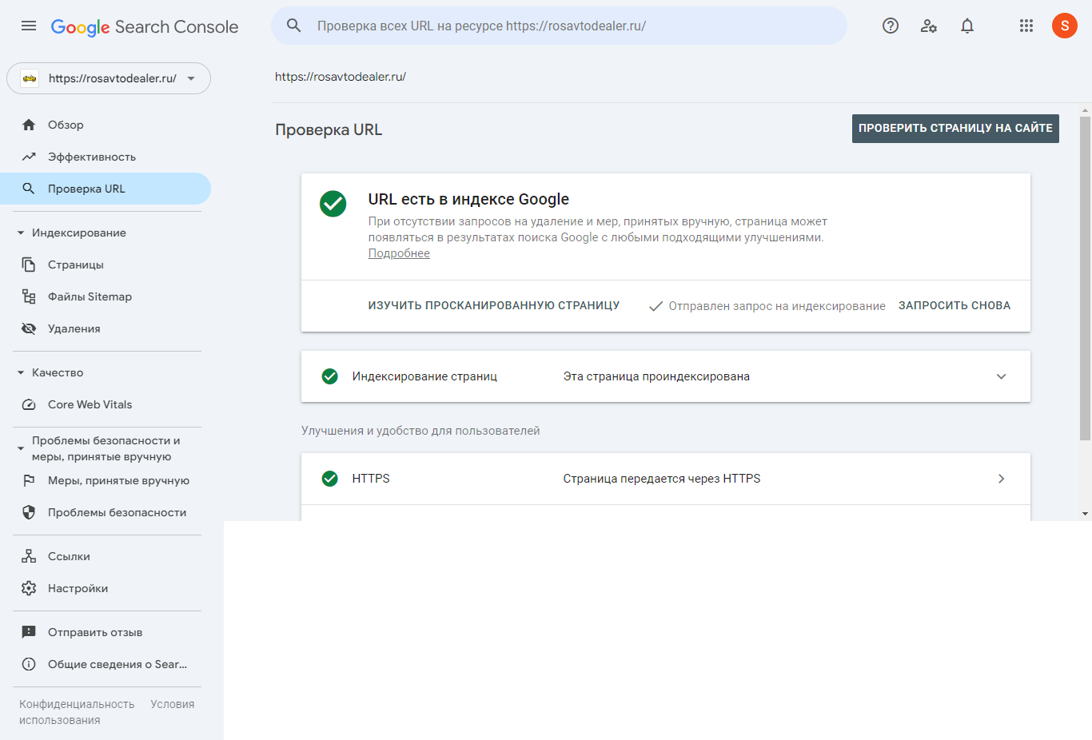1092x740 pixels.
Task: Click the search magnifier icon in the URL bar
Action: point(294,26)
